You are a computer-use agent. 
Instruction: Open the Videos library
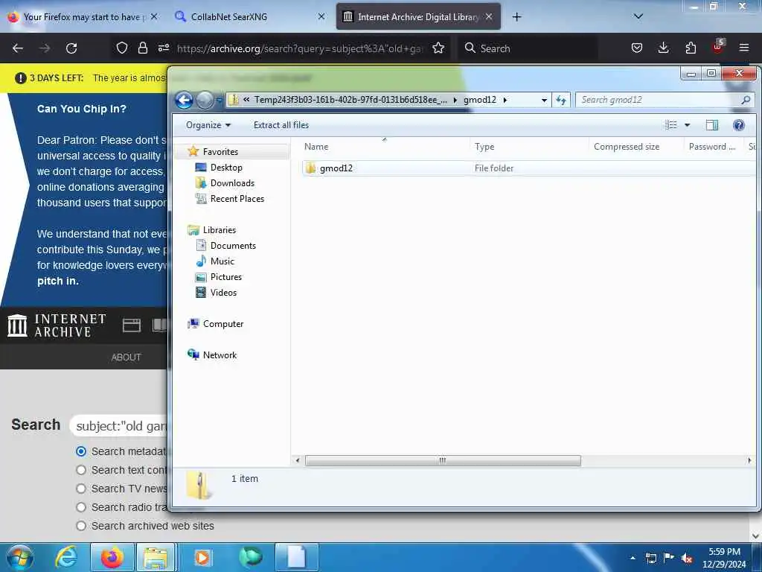pyautogui.click(x=223, y=292)
